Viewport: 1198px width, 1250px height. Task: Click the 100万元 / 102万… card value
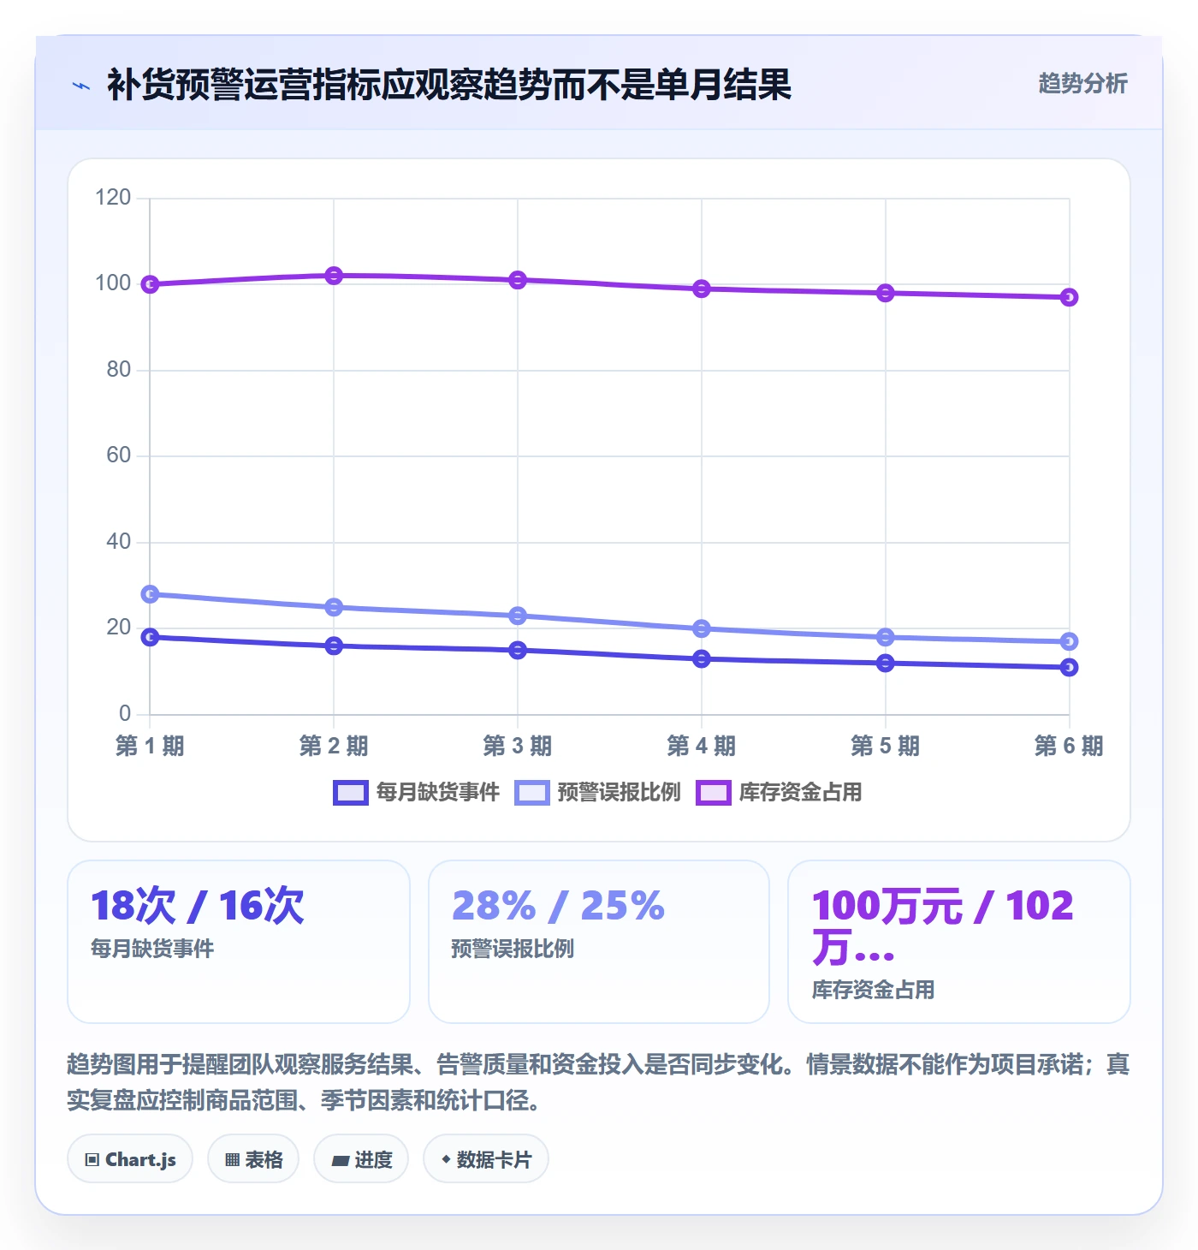943,926
